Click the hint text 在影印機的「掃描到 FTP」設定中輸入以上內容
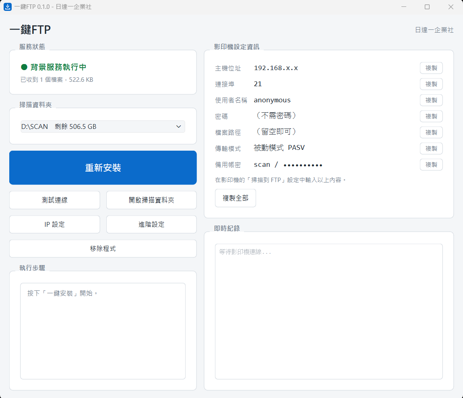The width and height of the screenshot is (463, 398). click(281, 180)
